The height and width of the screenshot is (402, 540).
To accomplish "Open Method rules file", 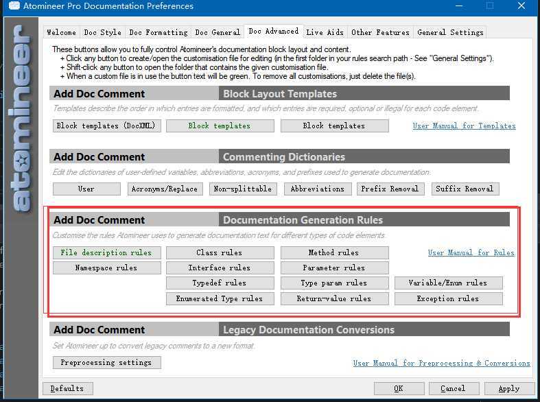I will (x=334, y=252).
